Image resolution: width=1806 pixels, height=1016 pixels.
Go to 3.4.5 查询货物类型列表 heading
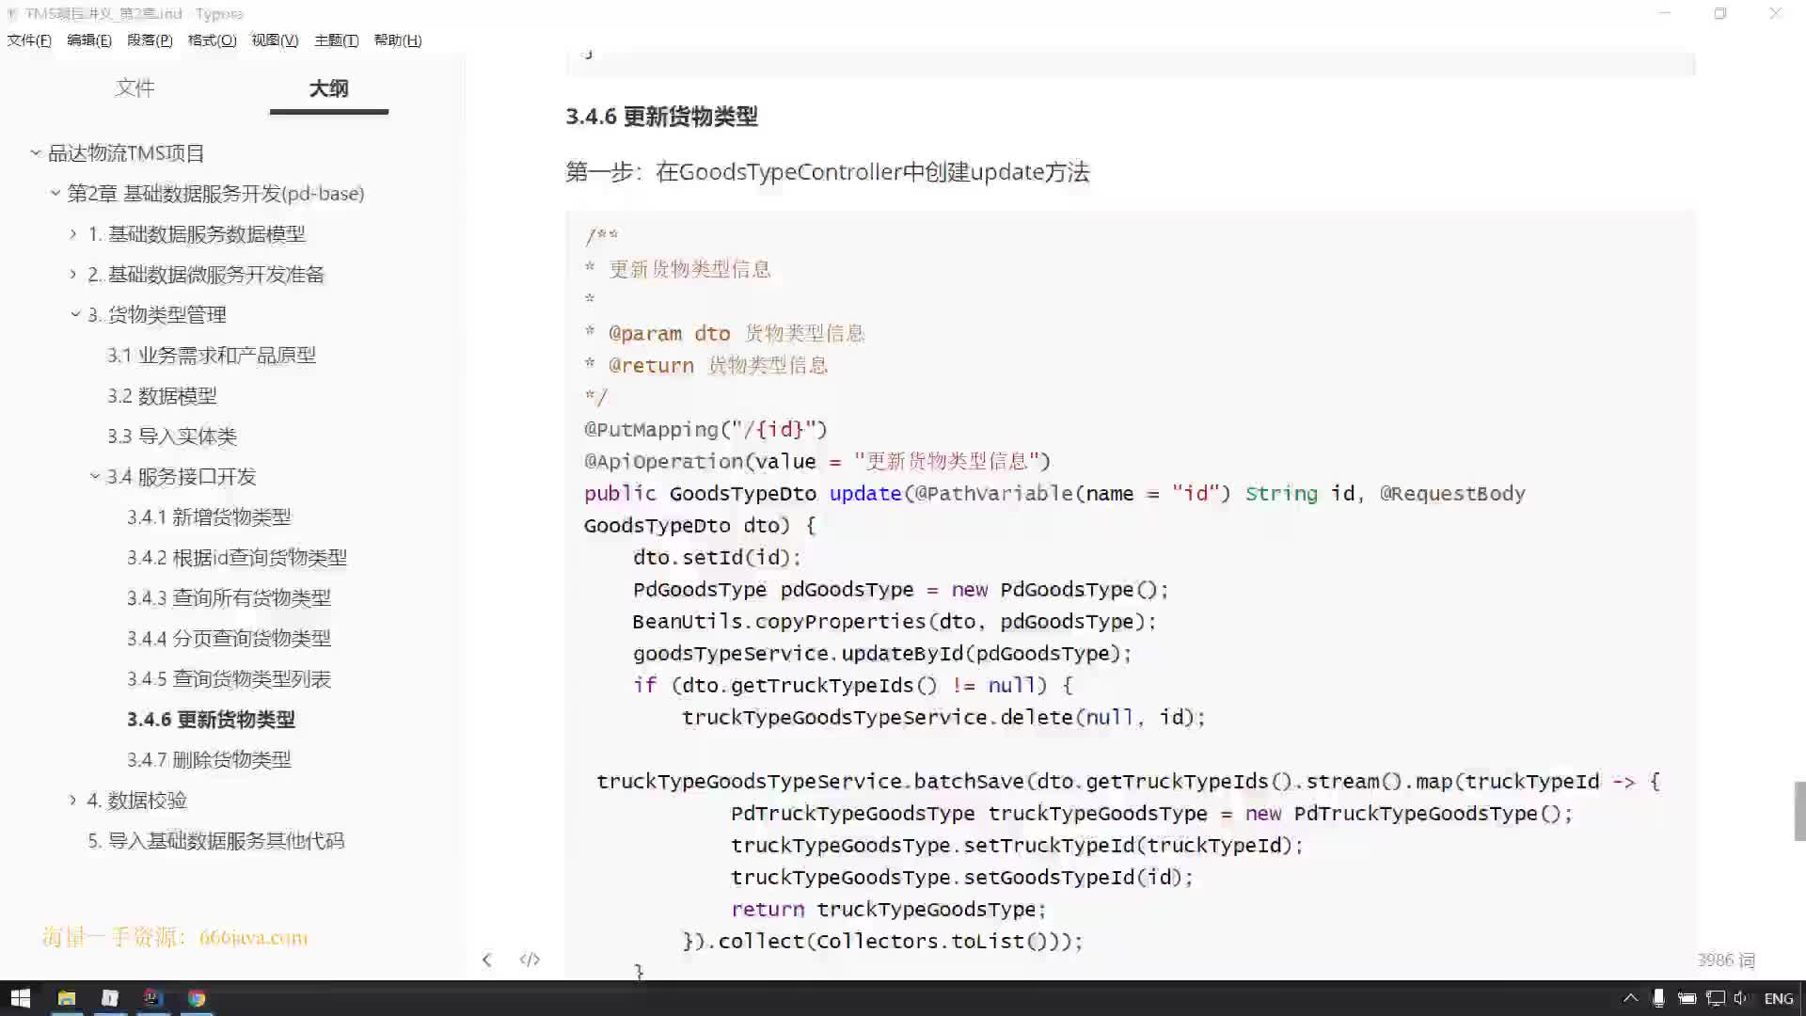(229, 678)
